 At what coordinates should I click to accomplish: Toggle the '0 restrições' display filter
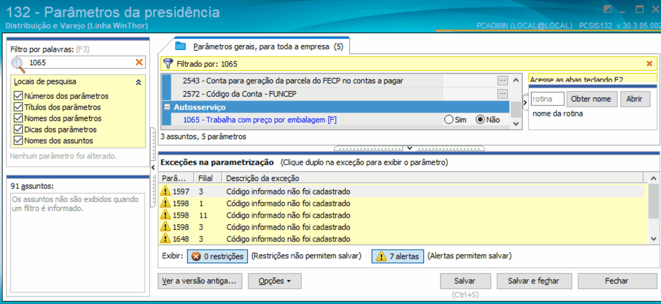coord(218,256)
